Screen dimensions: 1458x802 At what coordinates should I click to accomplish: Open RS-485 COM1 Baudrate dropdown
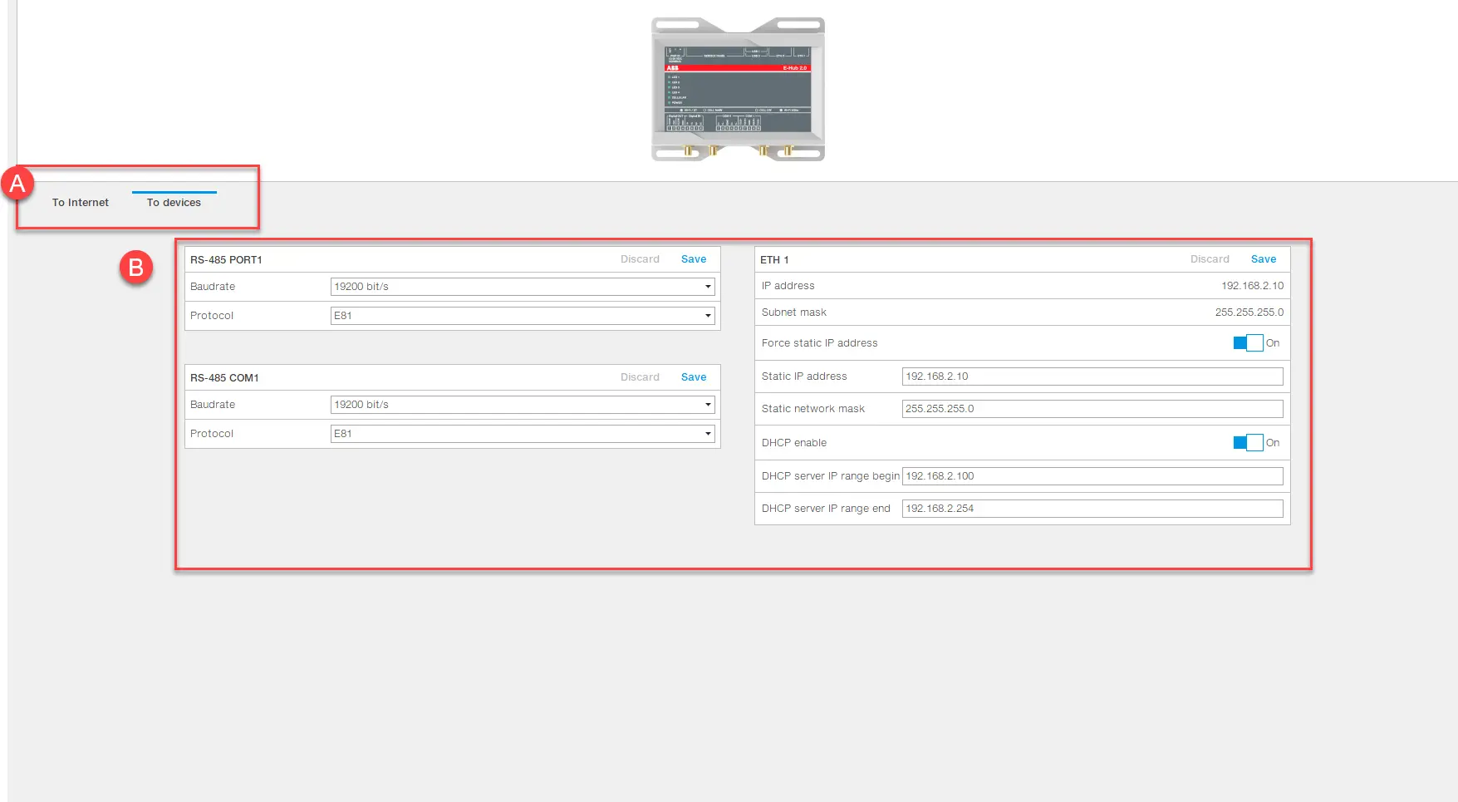tap(522, 405)
